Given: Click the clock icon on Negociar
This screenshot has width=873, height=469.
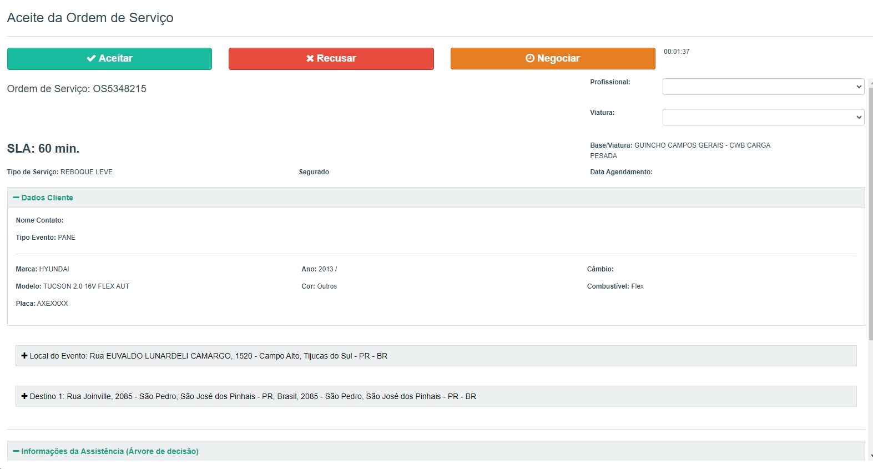Looking at the screenshot, I should point(530,58).
